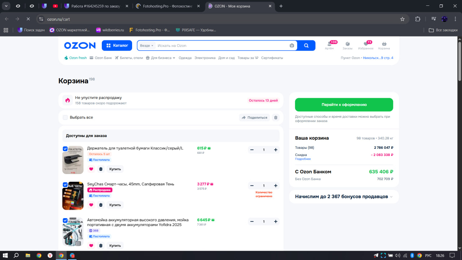Viewport: 462px width, 260px height.
Task: Expand the seller bonuses section chevron
Action: click(392, 197)
